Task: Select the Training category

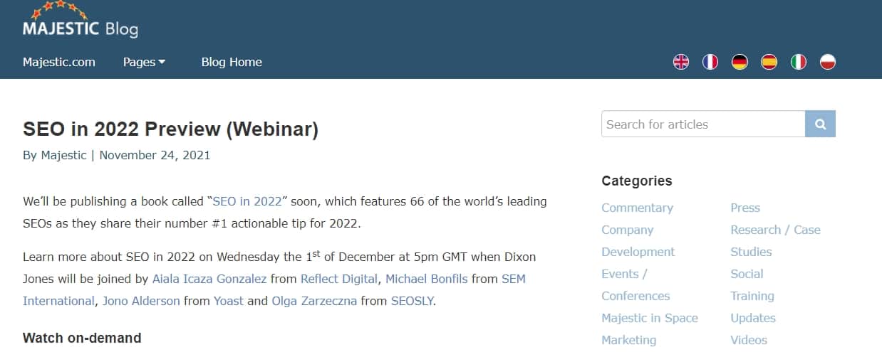Action: tap(752, 296)
